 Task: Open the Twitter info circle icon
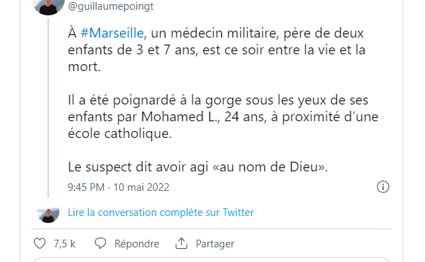click(x=383, y=187)
